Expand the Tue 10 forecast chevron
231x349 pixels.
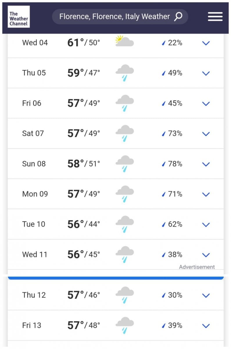pos(206,225)
